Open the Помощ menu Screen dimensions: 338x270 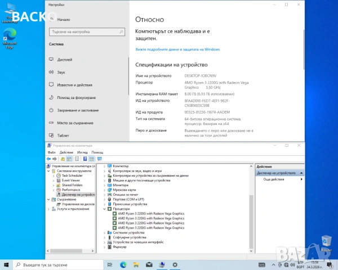pos(97,152)
